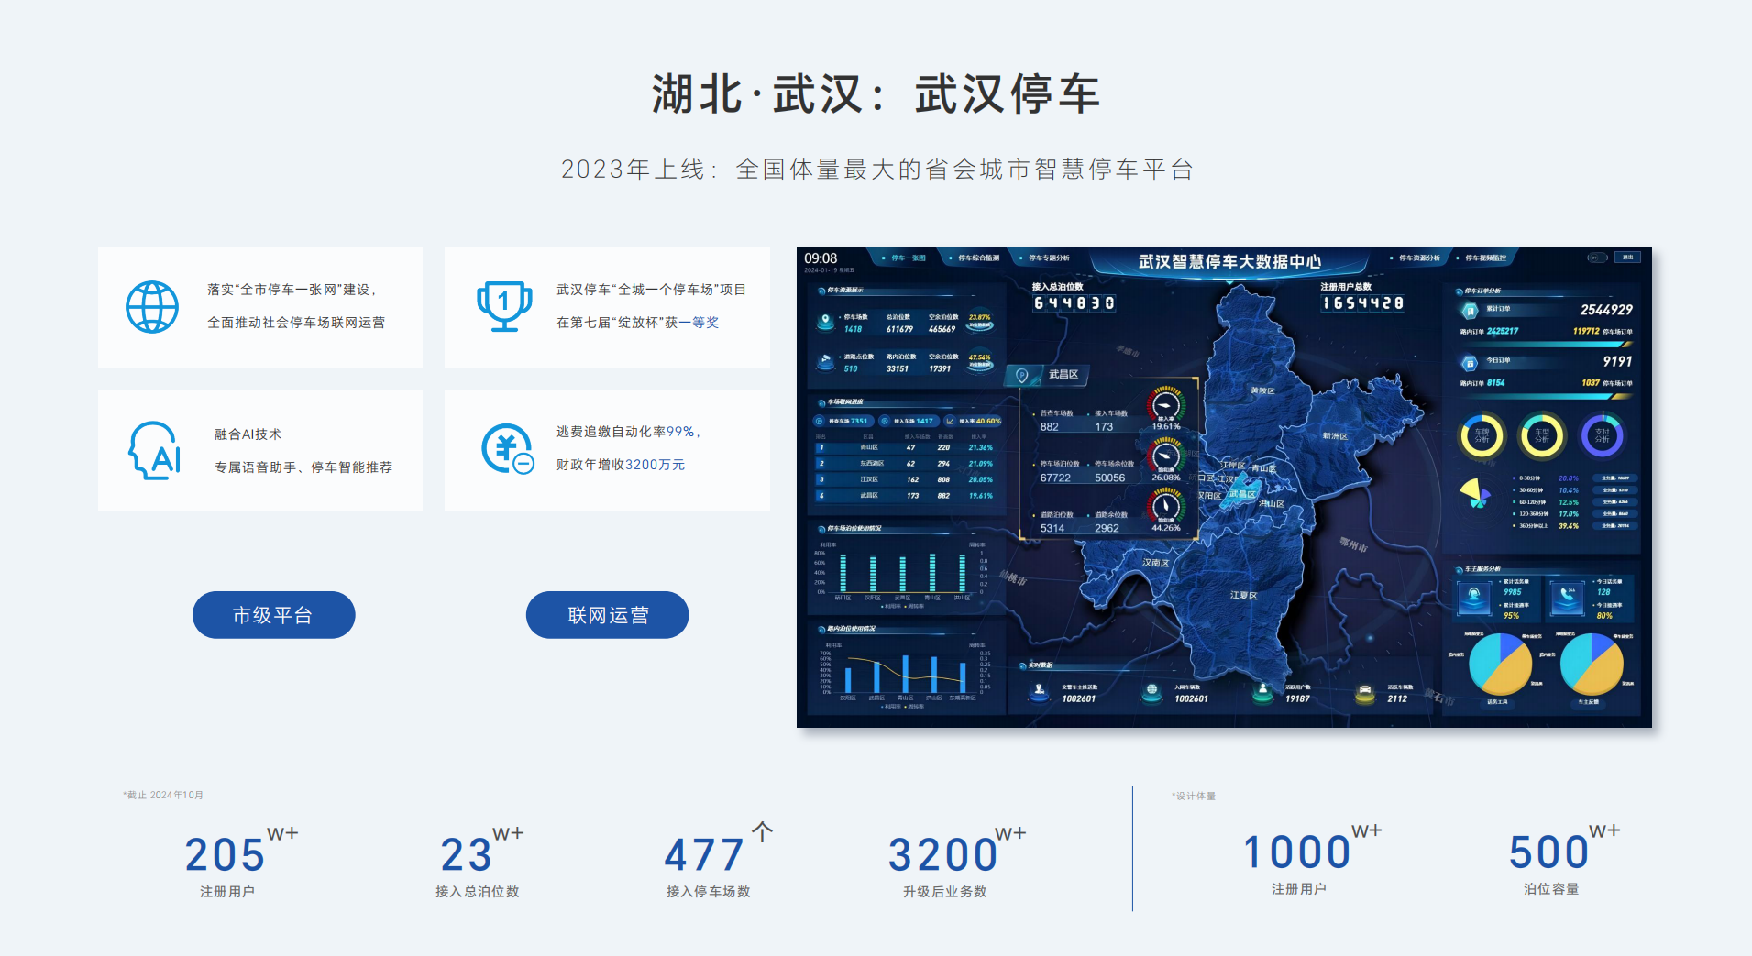Click the telephone icon in 车主服务分析

pos(1567,598)
